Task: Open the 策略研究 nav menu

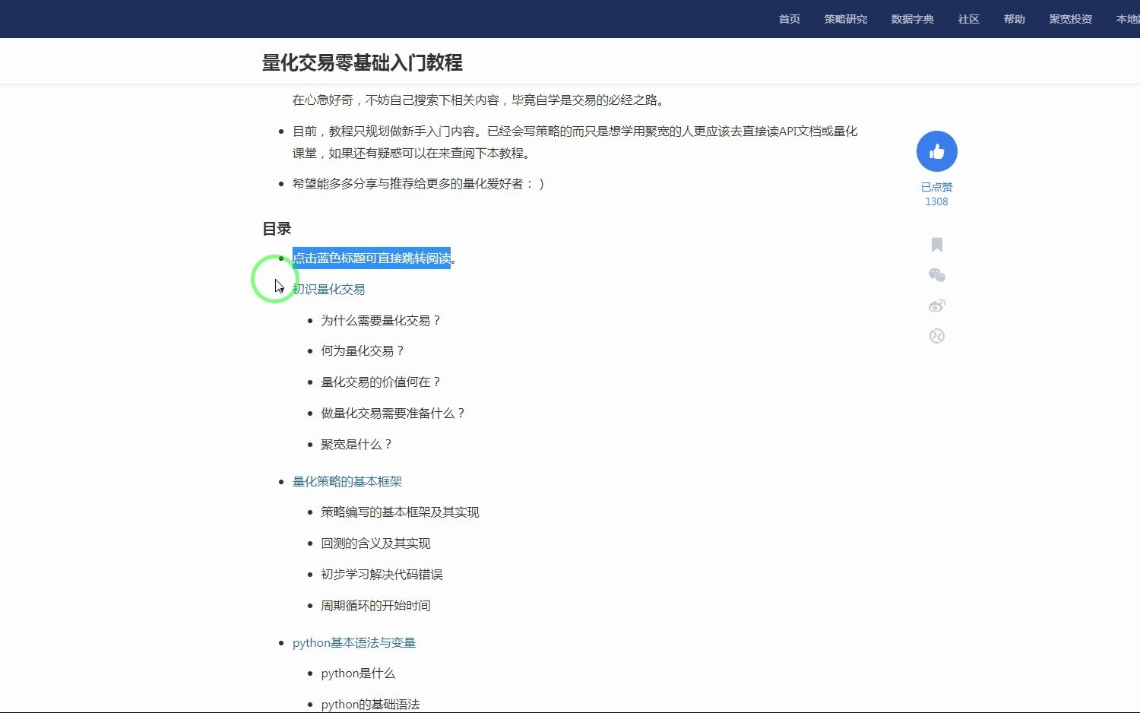Action: 846,19
